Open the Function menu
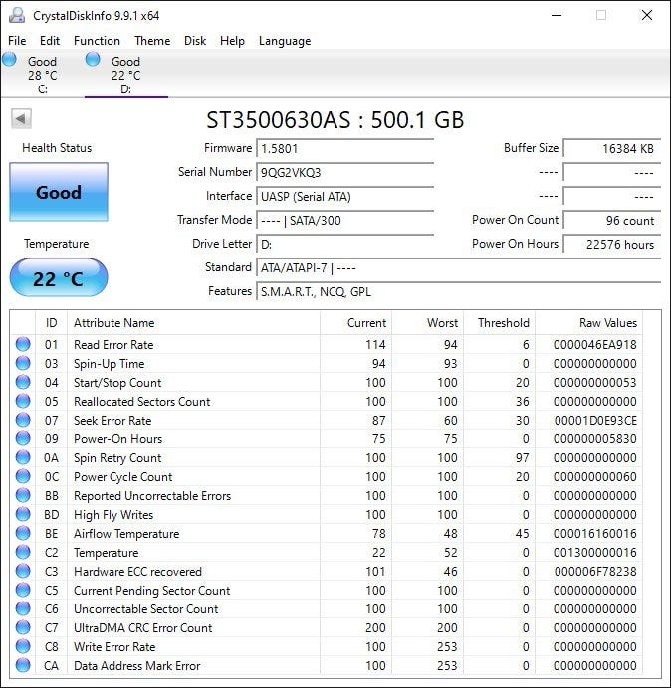The width and height of the screenshot is (671, 688). click(97, 41)
